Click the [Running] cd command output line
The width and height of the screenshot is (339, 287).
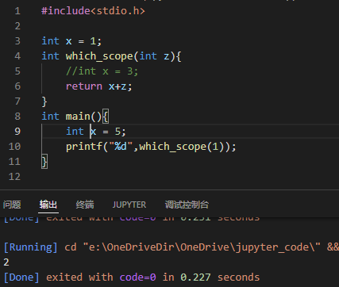point(171,247)
